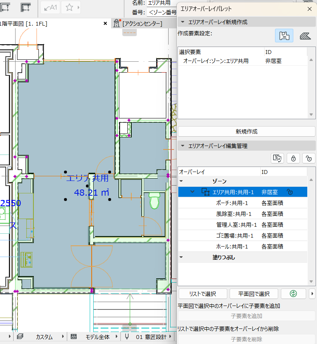
Task: Switch to the 1階平面図 [1. 1FL] tab
Action: click(23, 23)
